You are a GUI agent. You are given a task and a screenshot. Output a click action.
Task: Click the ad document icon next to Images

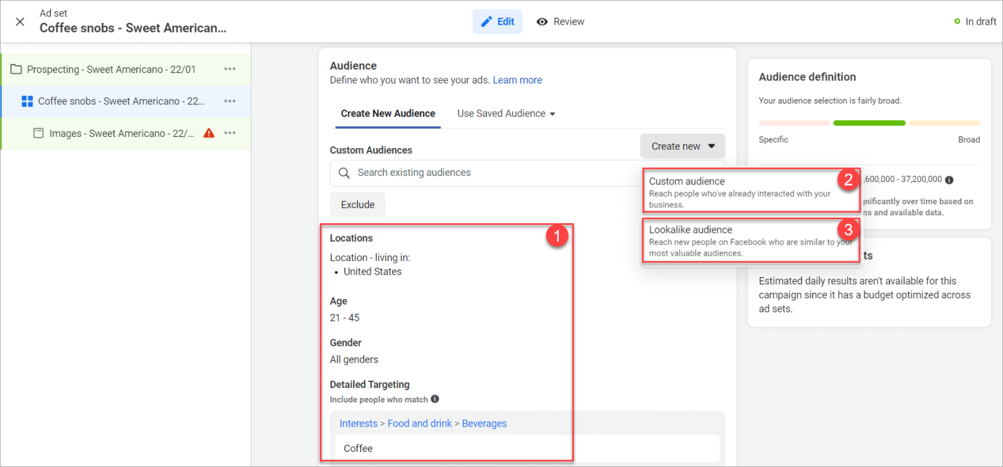click(38, 133)
